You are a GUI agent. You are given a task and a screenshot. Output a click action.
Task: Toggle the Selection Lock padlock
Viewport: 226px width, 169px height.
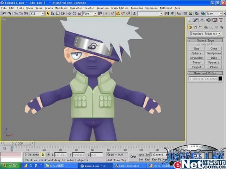[42, 155]
